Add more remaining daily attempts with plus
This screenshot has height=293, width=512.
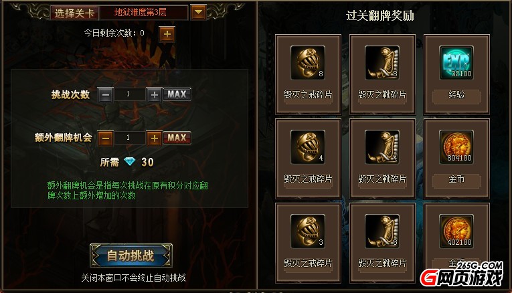(x=167, y=34)
